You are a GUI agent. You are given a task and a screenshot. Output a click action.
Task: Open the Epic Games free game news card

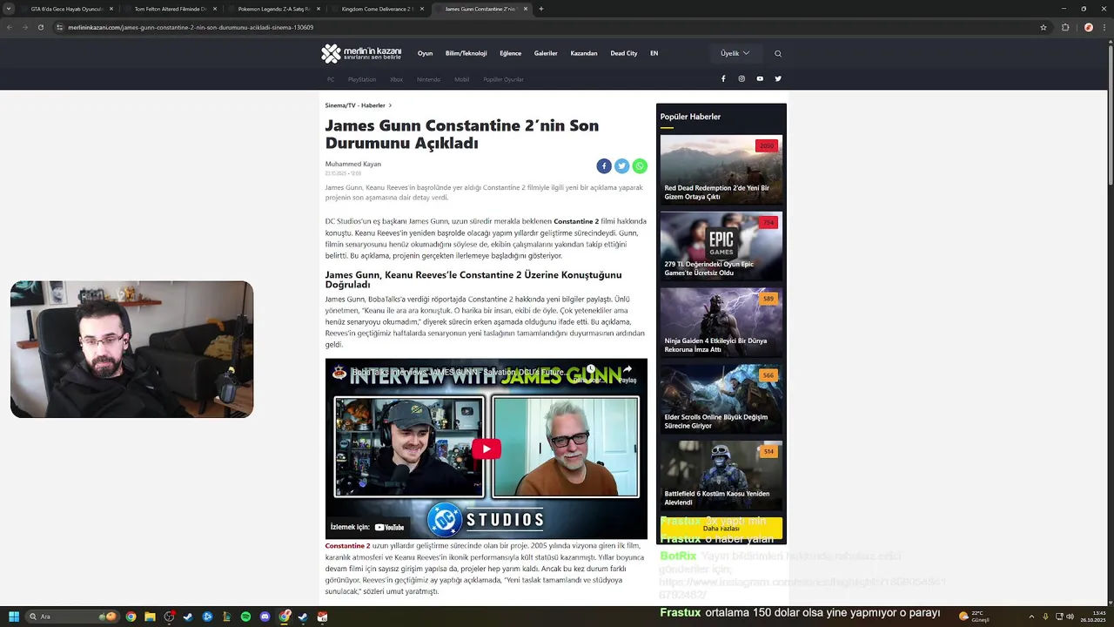721,246
